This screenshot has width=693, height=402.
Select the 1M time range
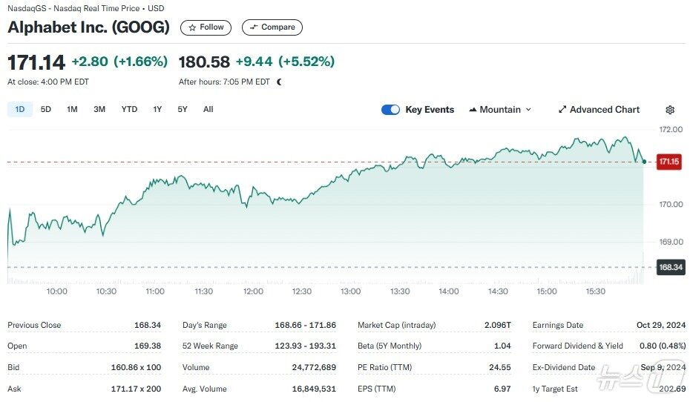pos(72,110)
